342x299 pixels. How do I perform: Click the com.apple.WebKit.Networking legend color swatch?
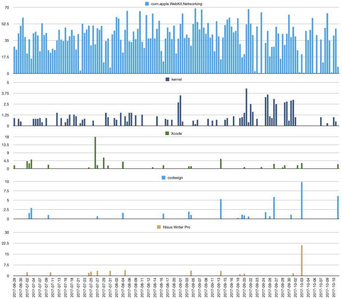[x=147, y=4]
